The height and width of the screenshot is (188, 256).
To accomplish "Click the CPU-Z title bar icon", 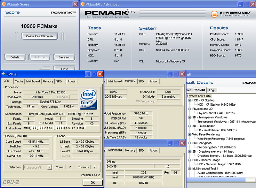I will pyautogui.click(x=4, y=74).
